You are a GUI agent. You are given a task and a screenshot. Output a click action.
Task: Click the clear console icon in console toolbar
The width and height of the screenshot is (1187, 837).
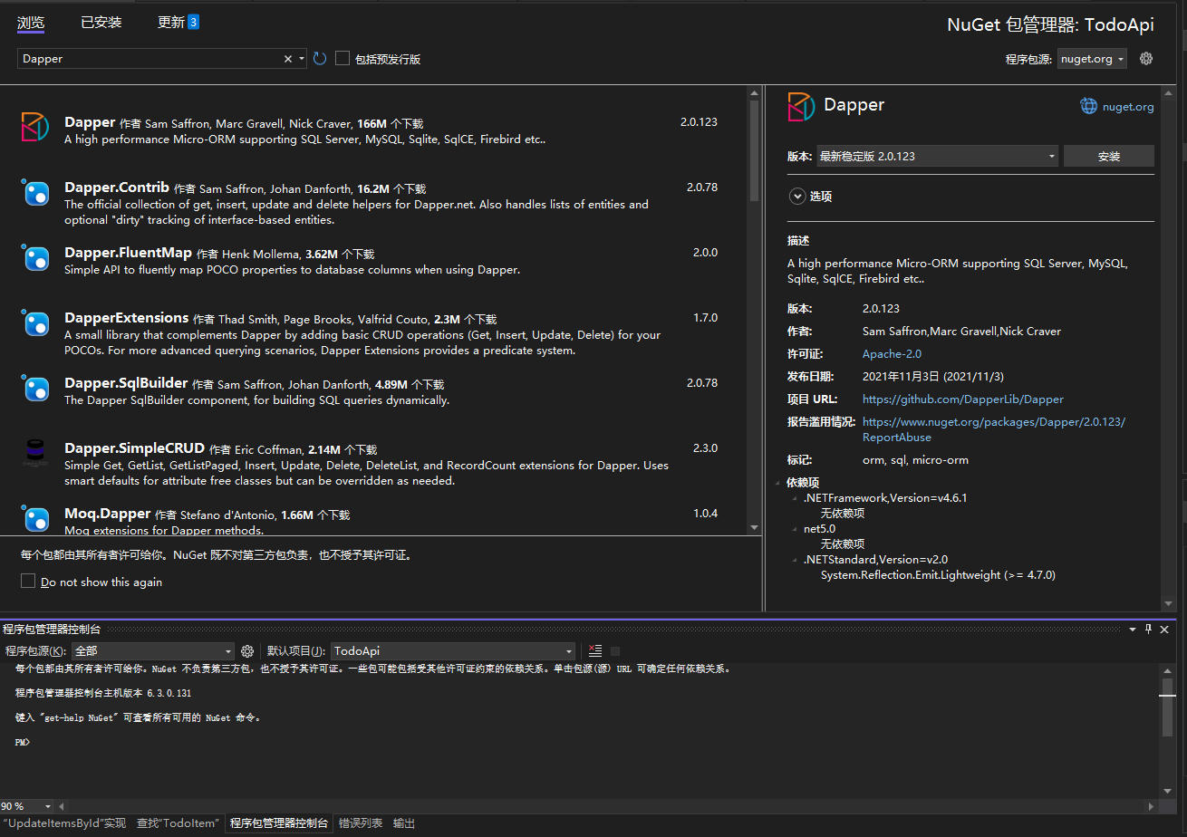click(594, 650)
